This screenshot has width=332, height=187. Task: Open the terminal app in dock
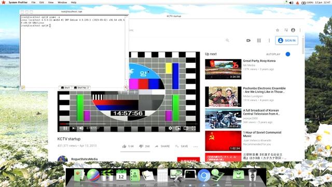pos(190,175)
